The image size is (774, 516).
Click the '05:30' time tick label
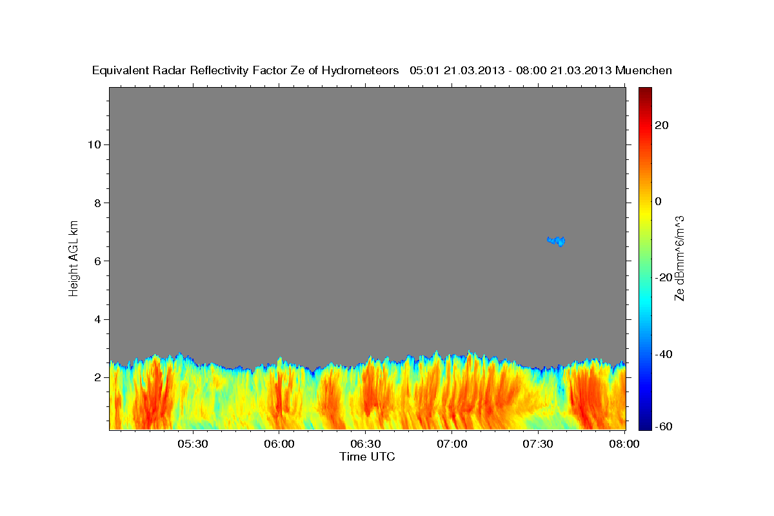click(x=193, y=444)
